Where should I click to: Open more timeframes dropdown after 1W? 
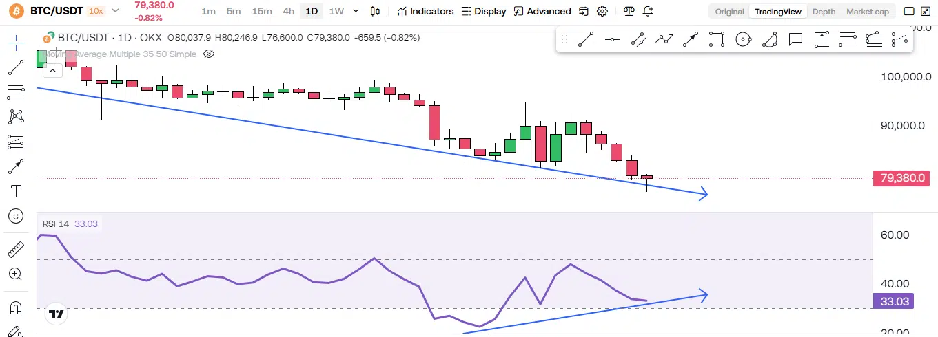coord(356,11)
